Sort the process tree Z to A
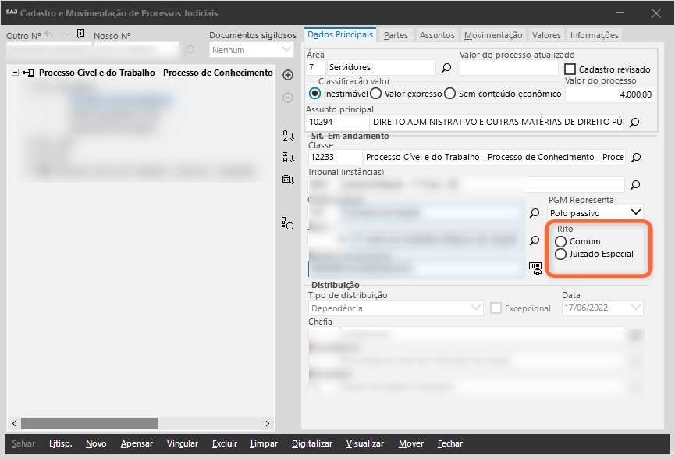The height and width of the screenshot is (459, 675). (287, 158)
